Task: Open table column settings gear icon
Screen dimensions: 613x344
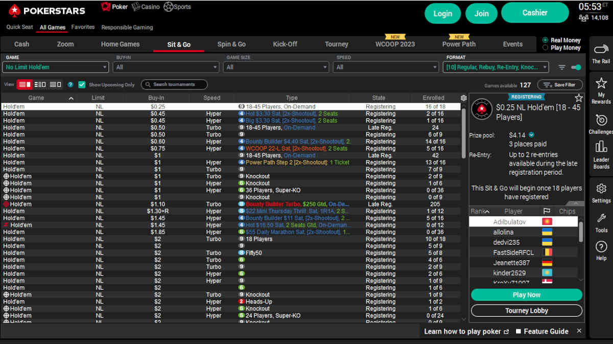Action: [463, 98]
